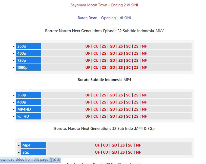Choose NF link in the FullHD row
Viewport: 206px width, 164px height.
(144, 116)
